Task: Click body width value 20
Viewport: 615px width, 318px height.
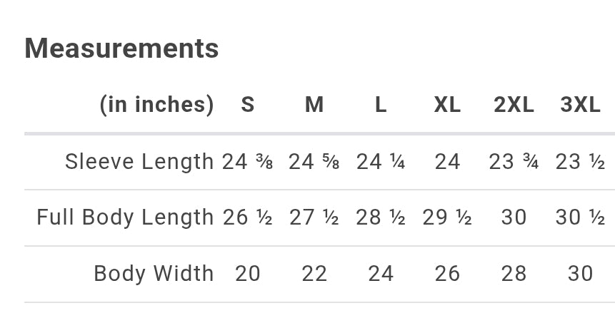Action: (247, 273)
